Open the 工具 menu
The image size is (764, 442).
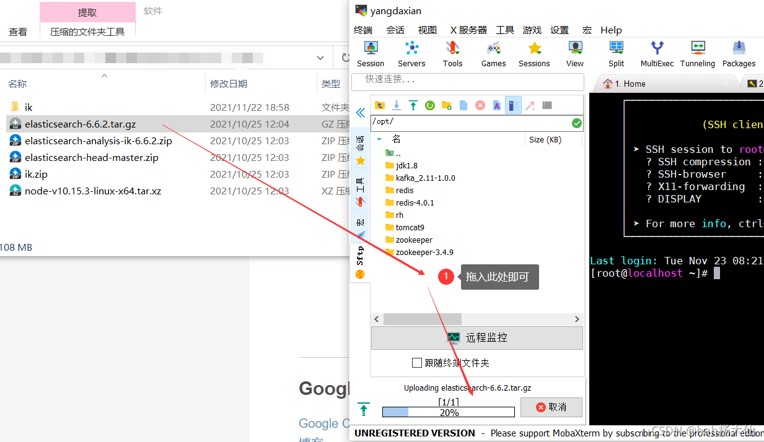coord(505,30)
